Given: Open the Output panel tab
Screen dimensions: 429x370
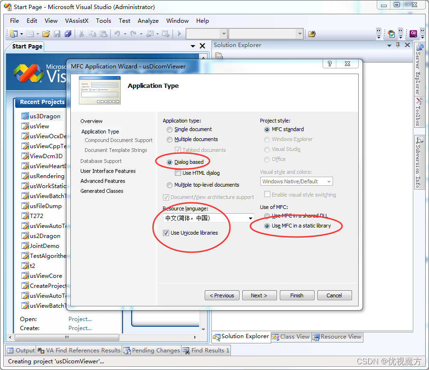Looking at the screenshot, I should (21, 351).
